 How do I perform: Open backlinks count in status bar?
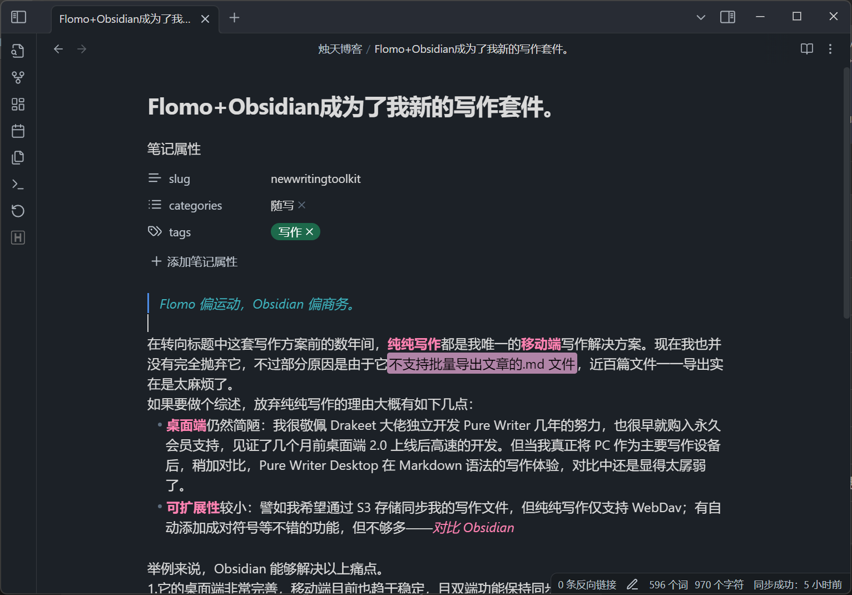pyautogui.click(x=587, y=584)
